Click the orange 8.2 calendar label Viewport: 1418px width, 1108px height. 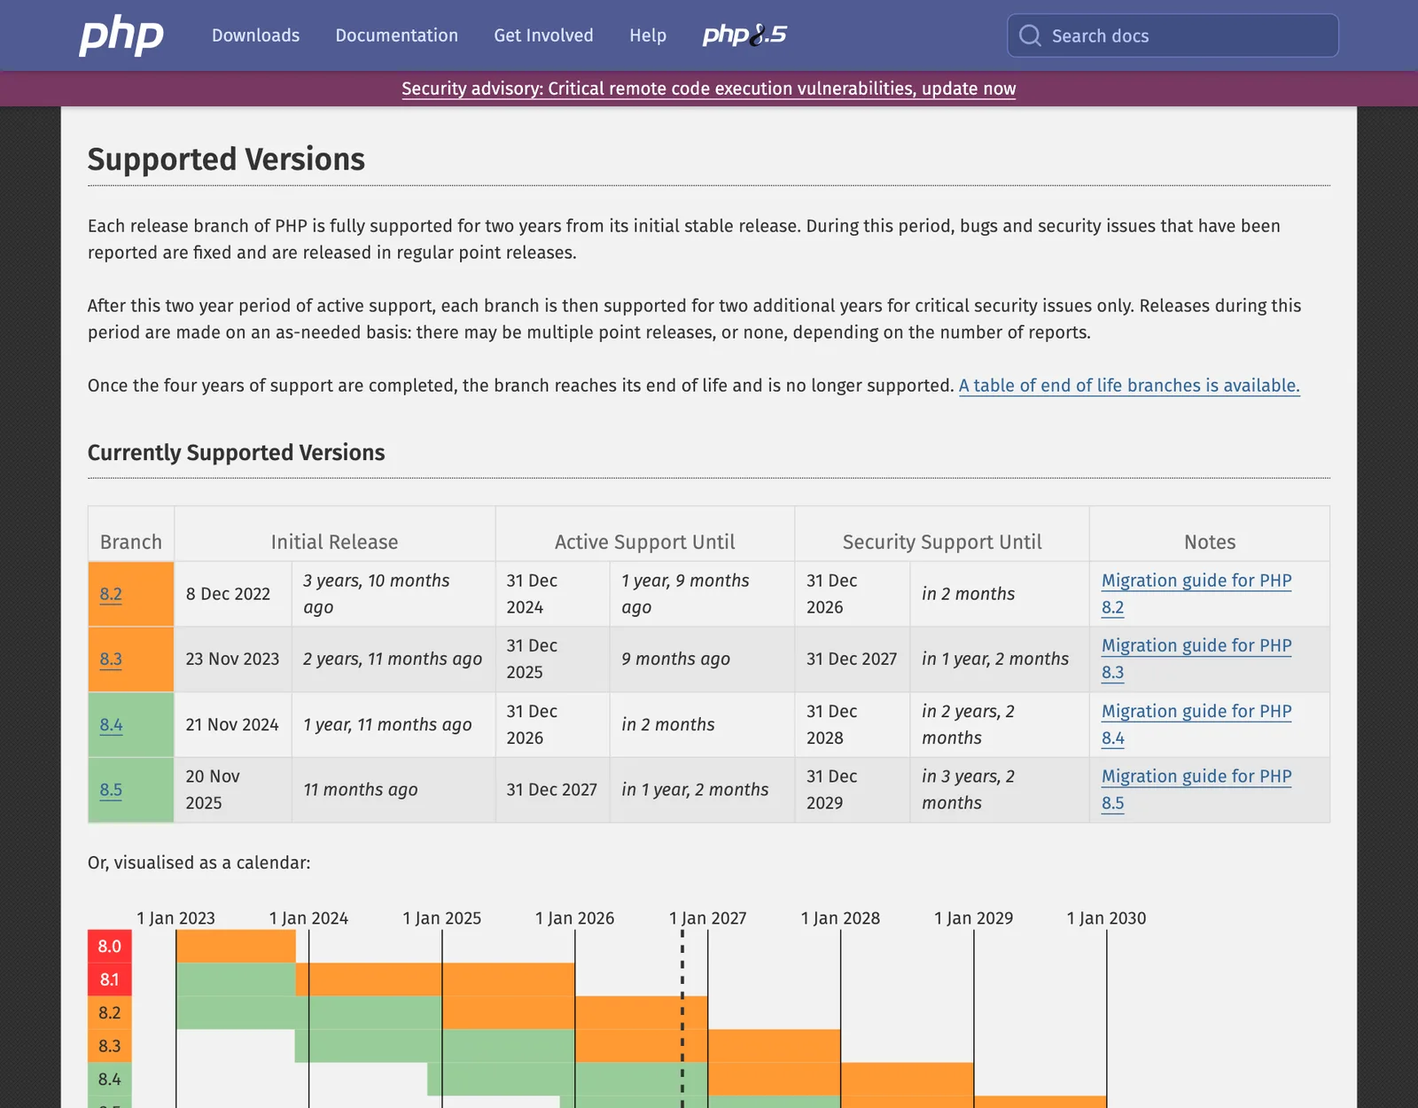(x=110, y=1012)
